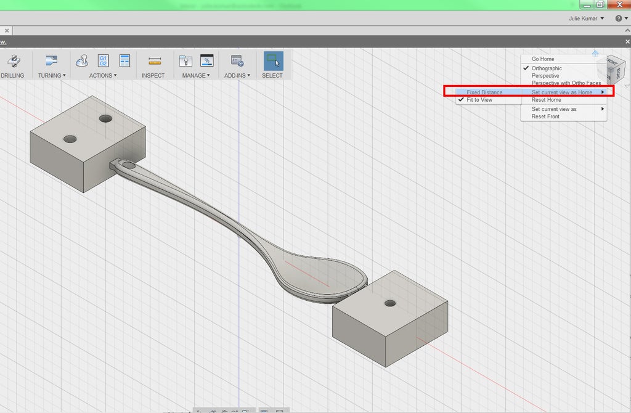Collapse panel with the top-right up arrow

click(x=627, y=30)
